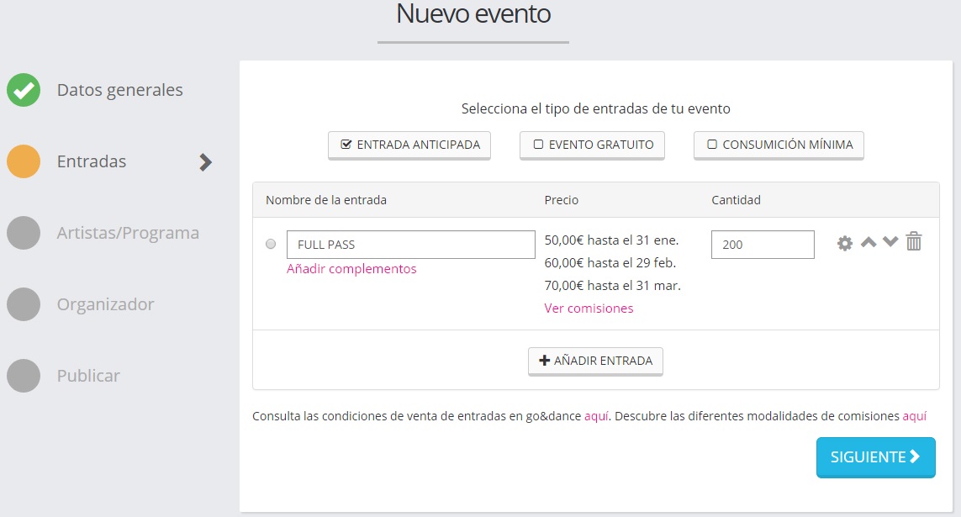This screenshot has height=517, width=961.
Task: Move FULL PASS ticket down with arrow
Action: pos(890,243)
